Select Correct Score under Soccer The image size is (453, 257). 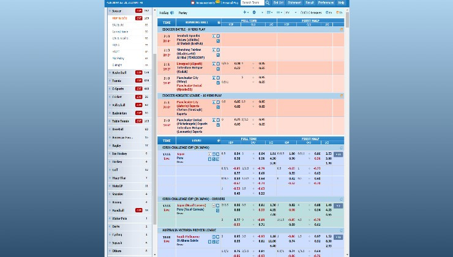point(120,32)
